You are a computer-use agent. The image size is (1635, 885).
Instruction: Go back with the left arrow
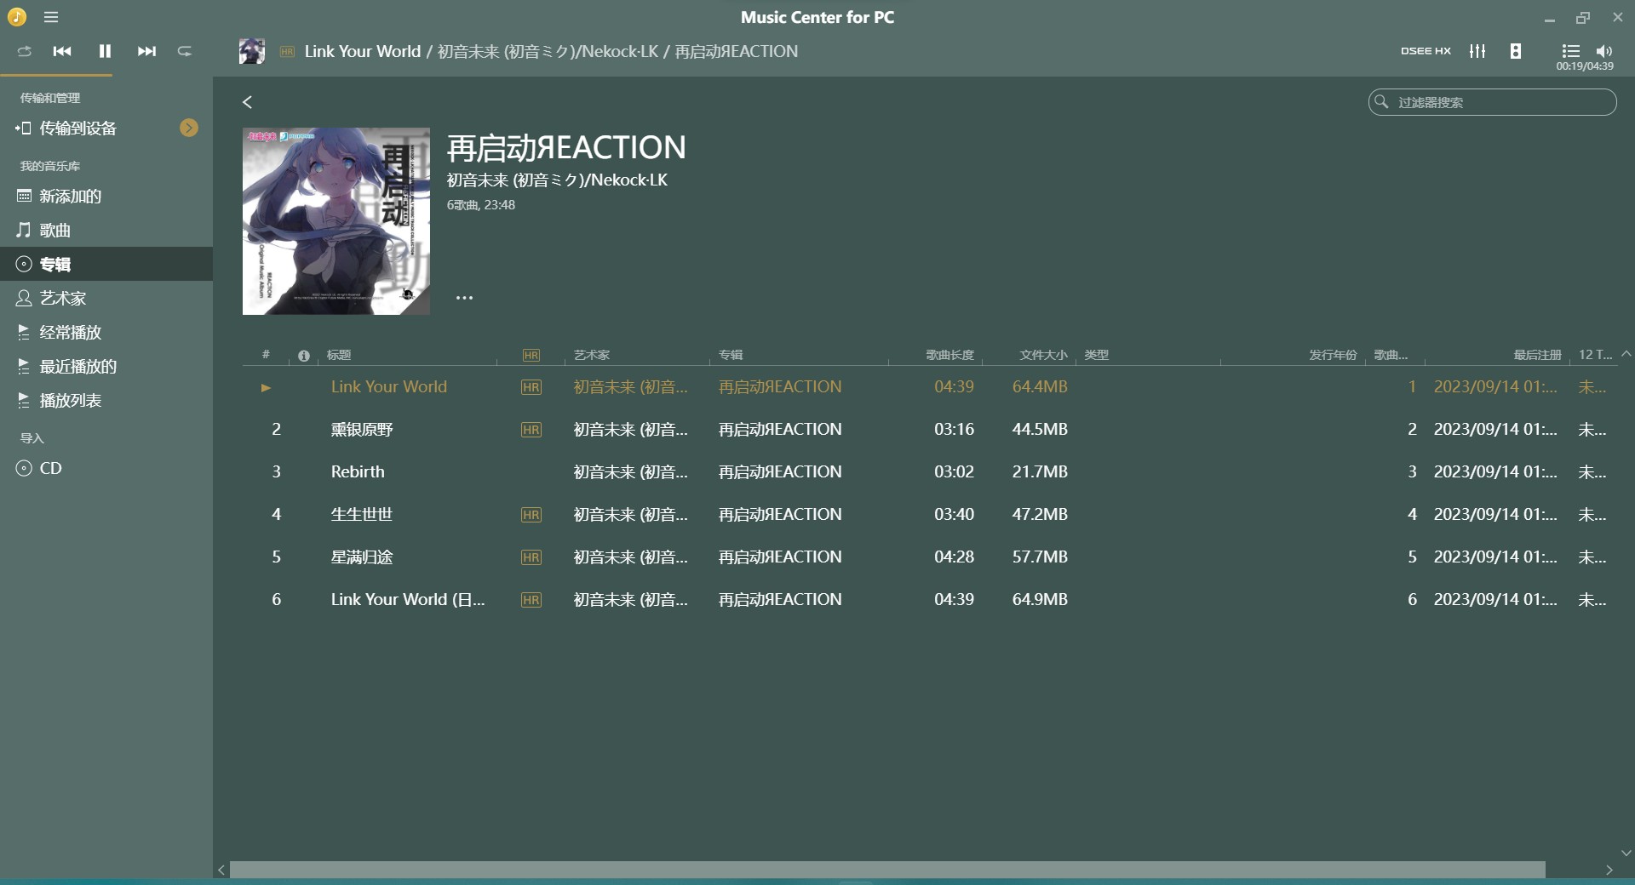click(247, 102)
